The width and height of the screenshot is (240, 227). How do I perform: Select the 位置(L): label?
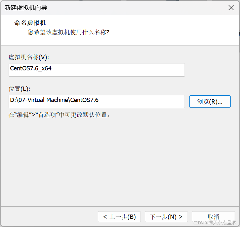pos(19,89)
